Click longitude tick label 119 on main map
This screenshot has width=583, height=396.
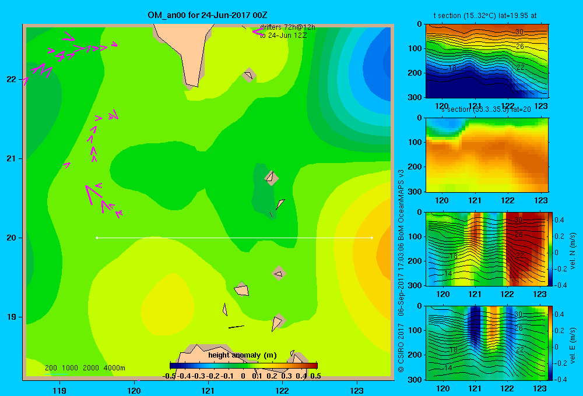(59, 390)
